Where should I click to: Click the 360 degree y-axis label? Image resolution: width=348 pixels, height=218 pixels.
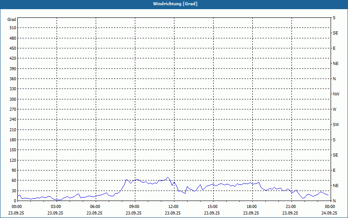[x=12, y=79]
